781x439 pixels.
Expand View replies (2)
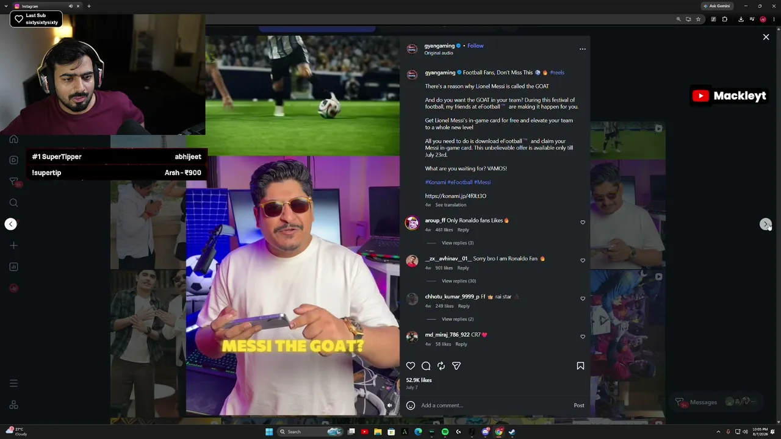pyautogui.click(x=458, y=319)
